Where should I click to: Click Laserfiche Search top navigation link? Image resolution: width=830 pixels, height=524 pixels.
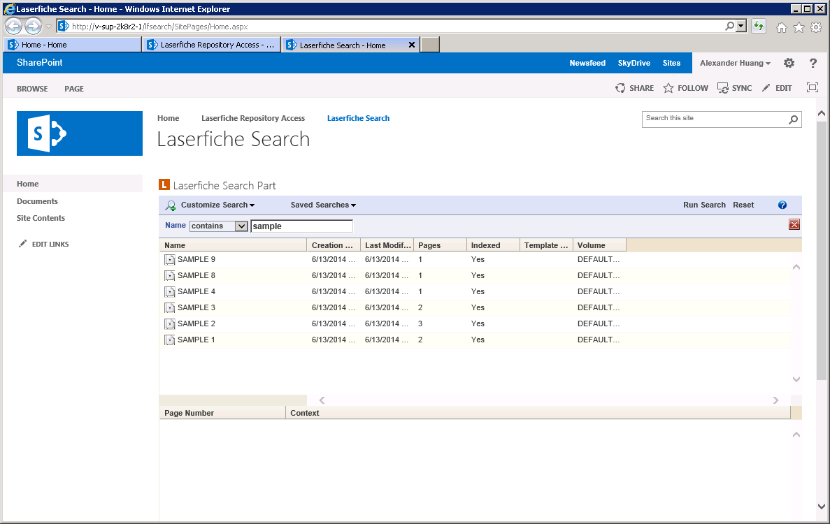click(x=358, y=119)
